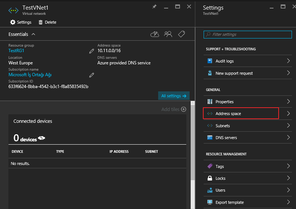The height and width of the screenshot is (209, 296).
Task: Open Microsoft İş Ortağı Ağı subscription link
Action: pos(30,75)
